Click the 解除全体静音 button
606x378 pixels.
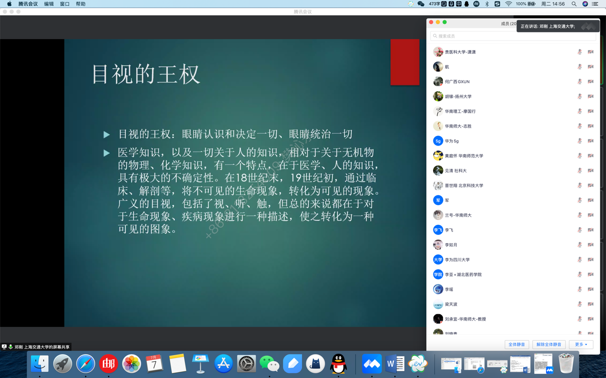point(549,345)
